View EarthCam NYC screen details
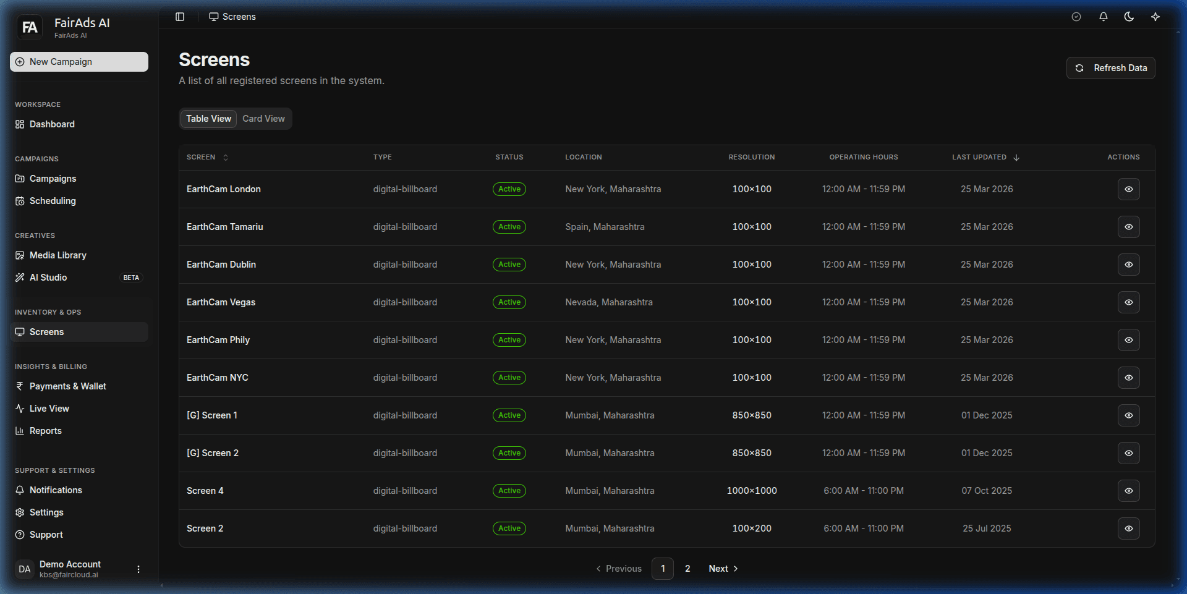Image resolution: width=1187 pixels, height=594 pixels. [1128, 378]
